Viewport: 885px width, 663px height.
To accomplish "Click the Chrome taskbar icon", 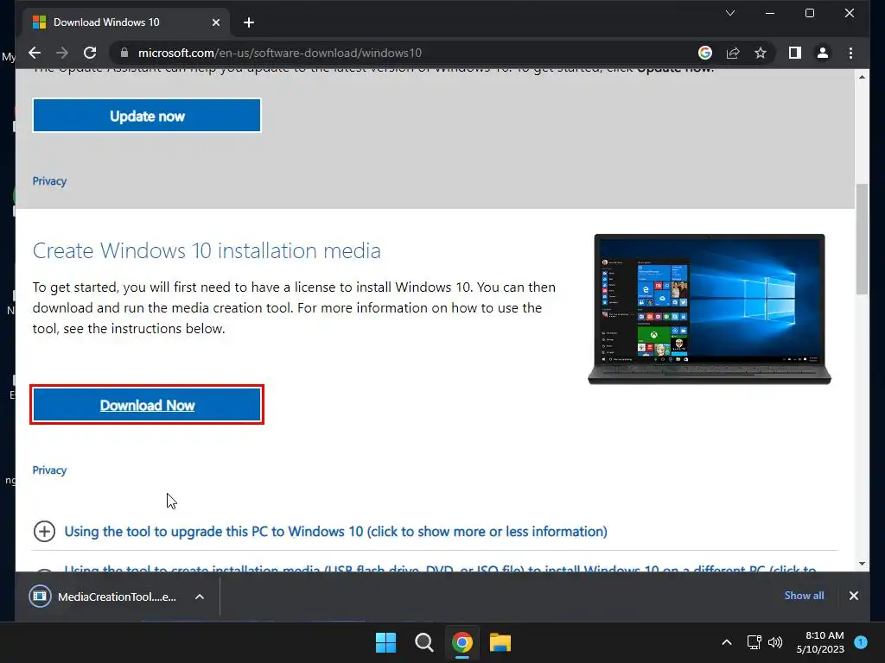I will [x=462, y=642].
